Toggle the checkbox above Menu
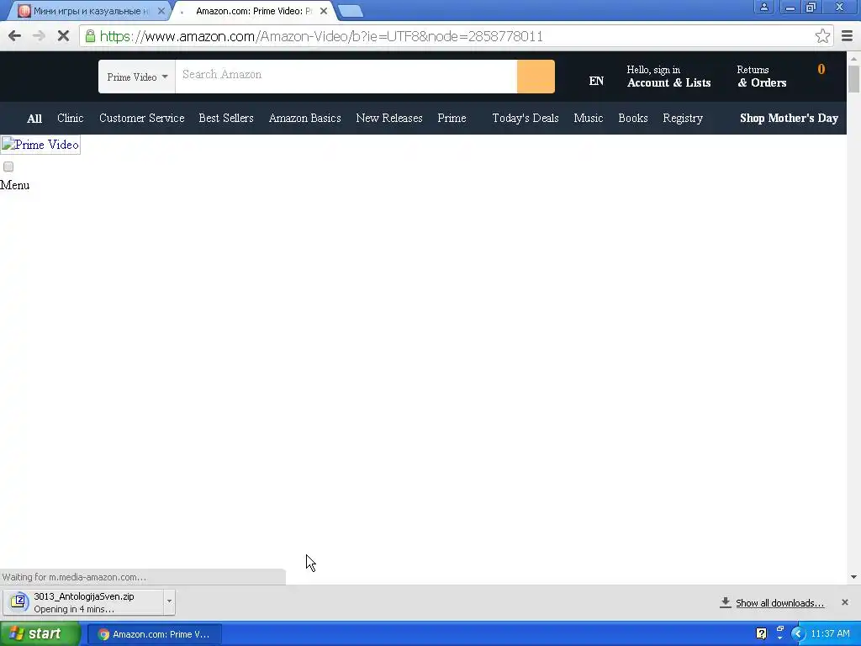Viewport: 861px width, 646px height. [8, 167]
